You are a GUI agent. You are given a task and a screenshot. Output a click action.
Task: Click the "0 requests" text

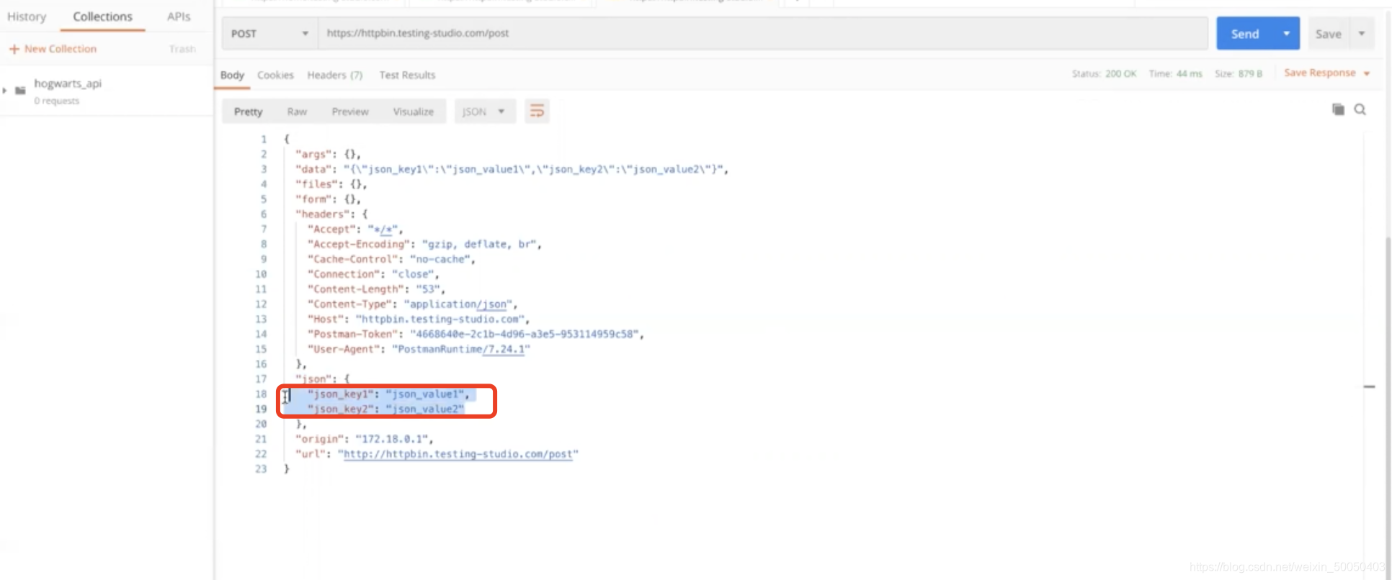(56, 101)
